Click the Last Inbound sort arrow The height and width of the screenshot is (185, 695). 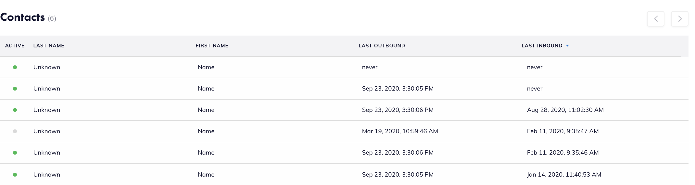567,46
